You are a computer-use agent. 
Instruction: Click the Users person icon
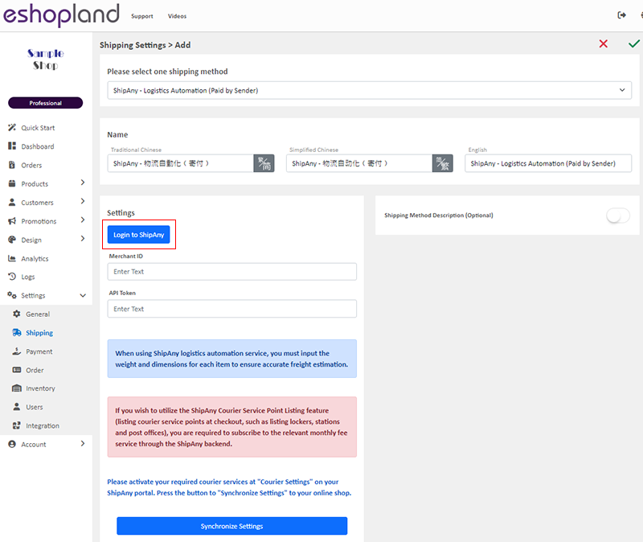tap(16, 407)
